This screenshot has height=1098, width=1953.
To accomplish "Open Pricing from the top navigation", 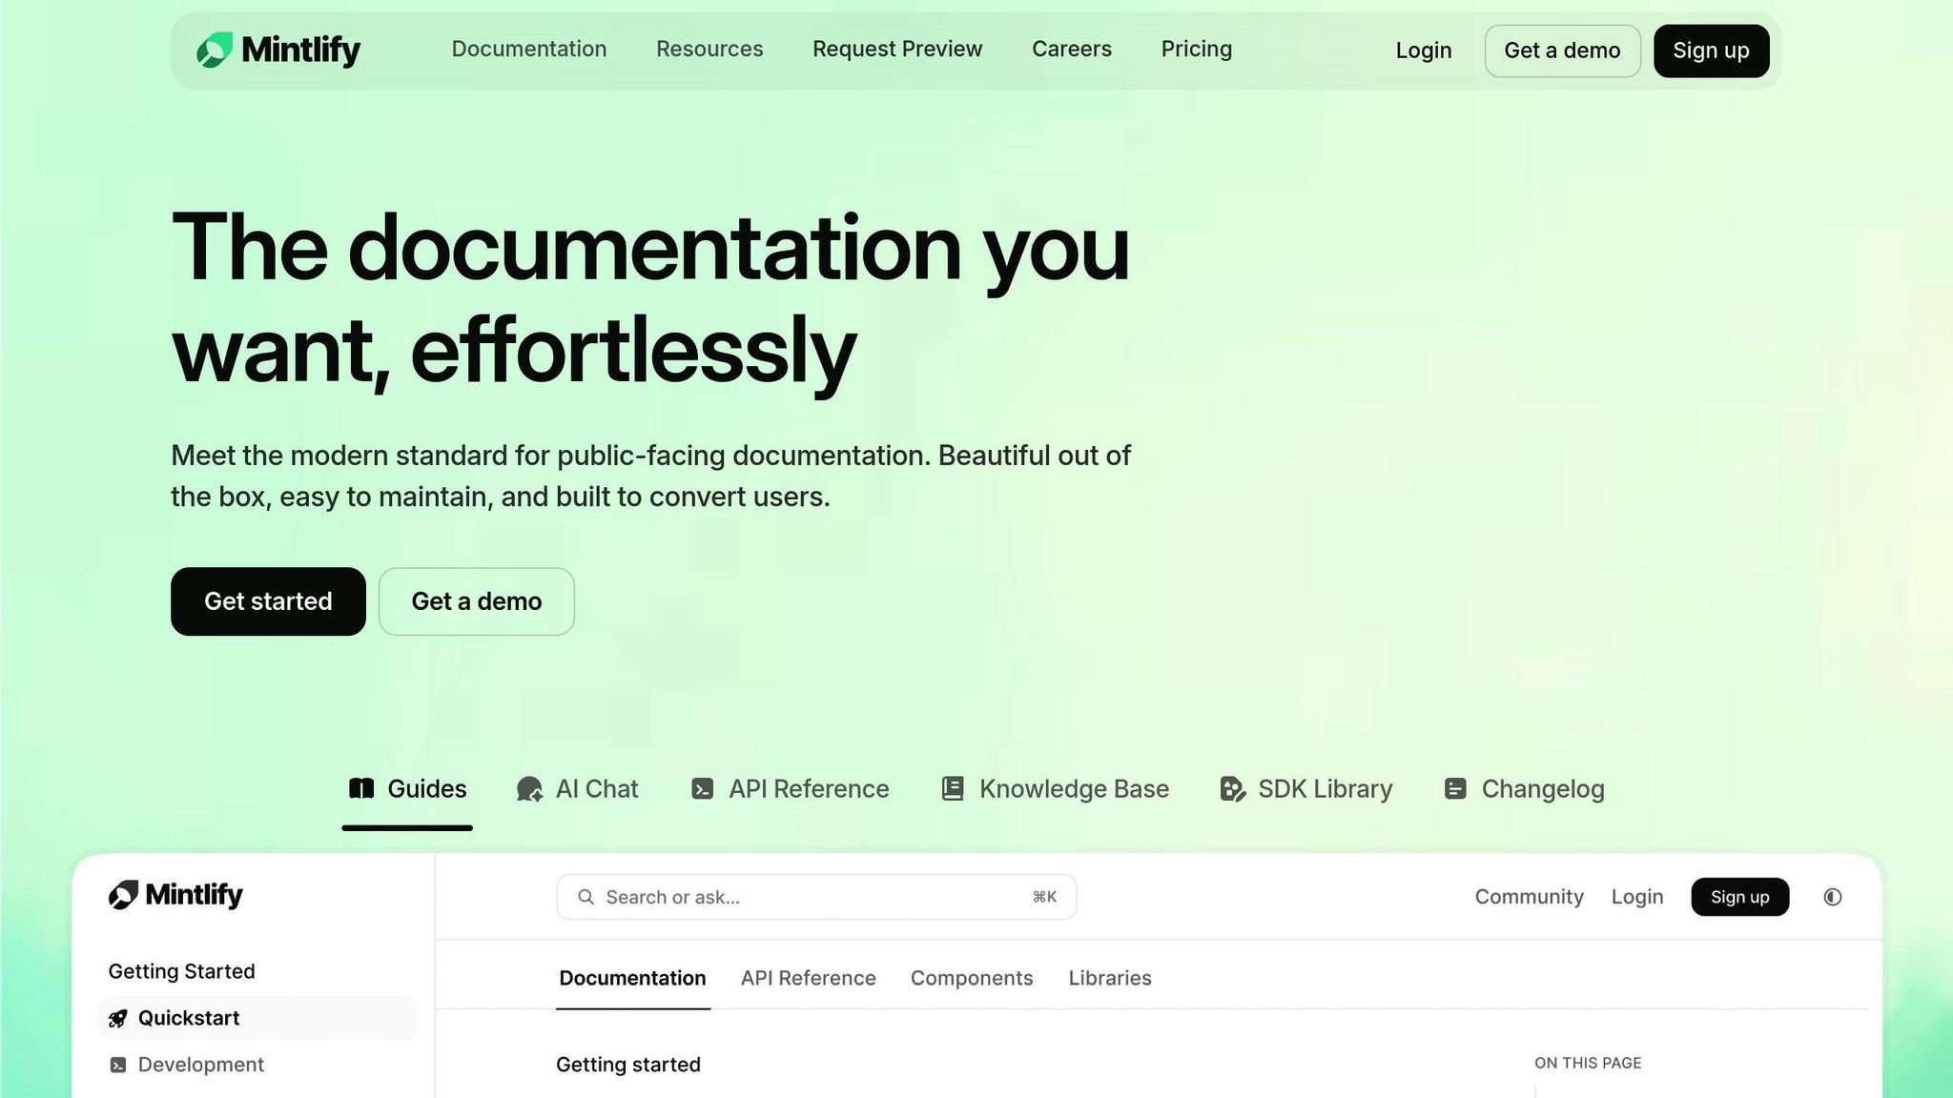I will pyautogui.click(x=1196, y=49).
